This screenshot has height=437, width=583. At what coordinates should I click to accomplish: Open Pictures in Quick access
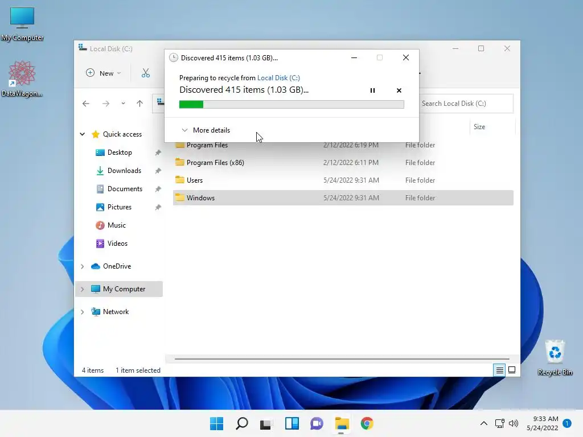(120, 207)
